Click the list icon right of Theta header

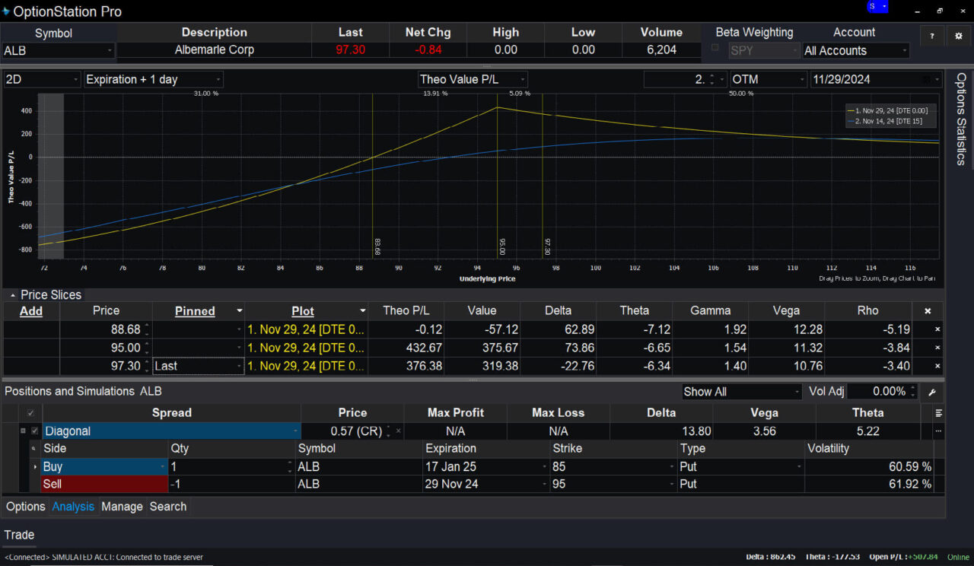[940, 412]
